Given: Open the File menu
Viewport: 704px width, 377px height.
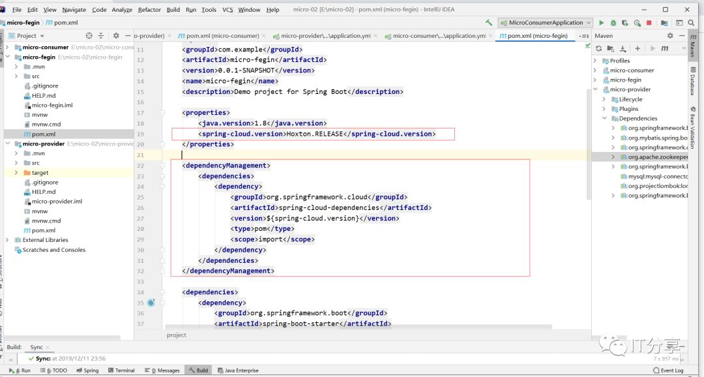Looking at the screenshot, I should point(16,9).
